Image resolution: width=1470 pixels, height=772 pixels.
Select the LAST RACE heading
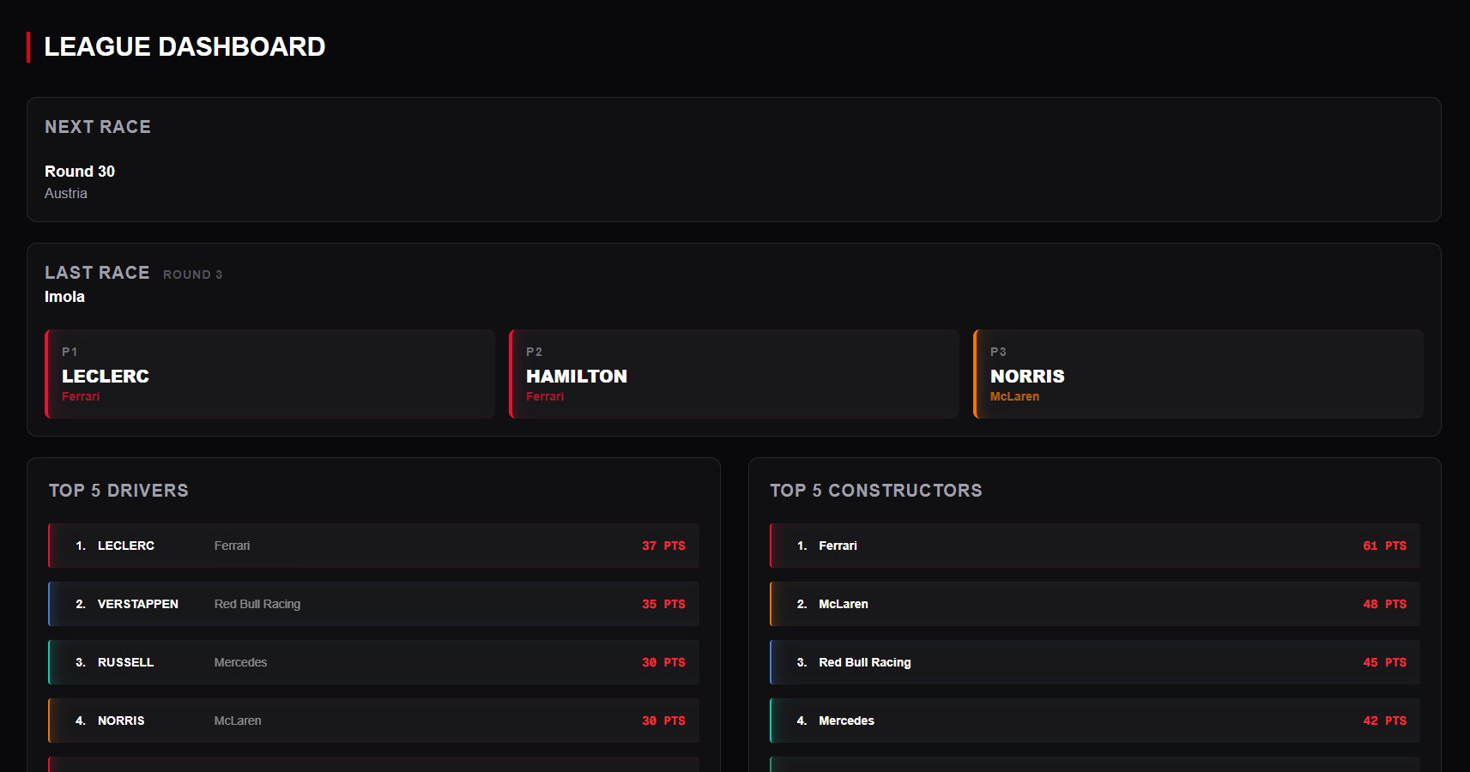pyautogui.click(x=97, y=273)
